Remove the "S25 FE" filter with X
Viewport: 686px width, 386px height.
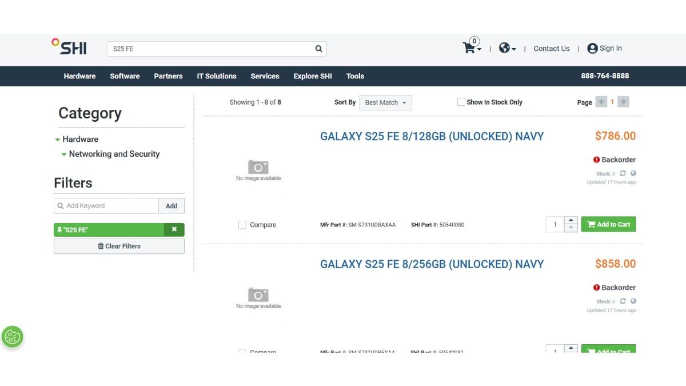(x=174, y=229)
